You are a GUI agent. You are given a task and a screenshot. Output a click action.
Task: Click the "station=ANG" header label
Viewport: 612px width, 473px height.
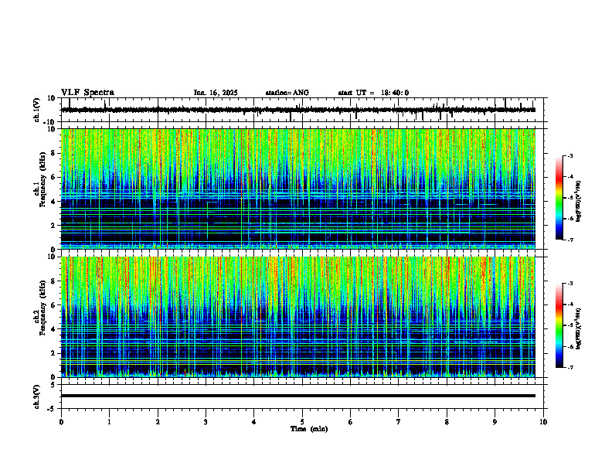coord(287,93)
